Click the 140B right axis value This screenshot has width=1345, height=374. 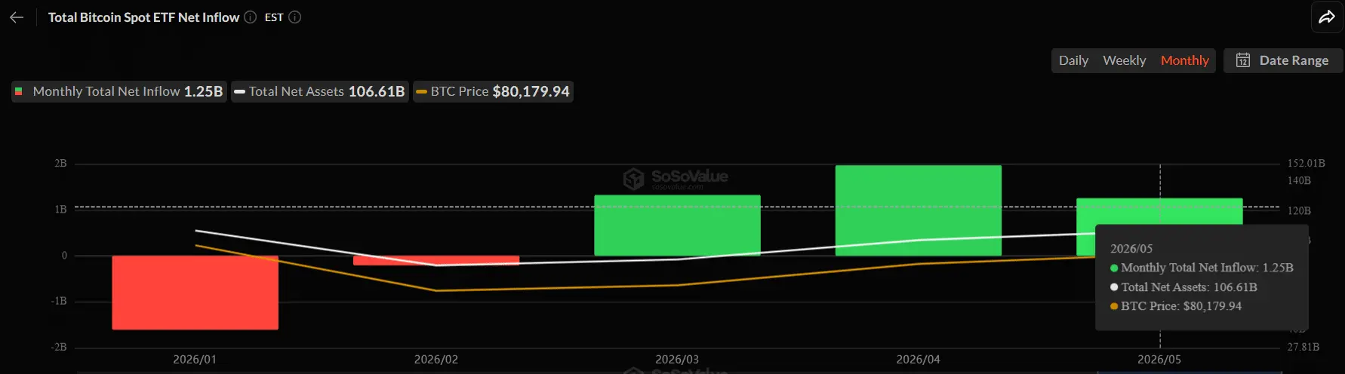click(1299, 181)
